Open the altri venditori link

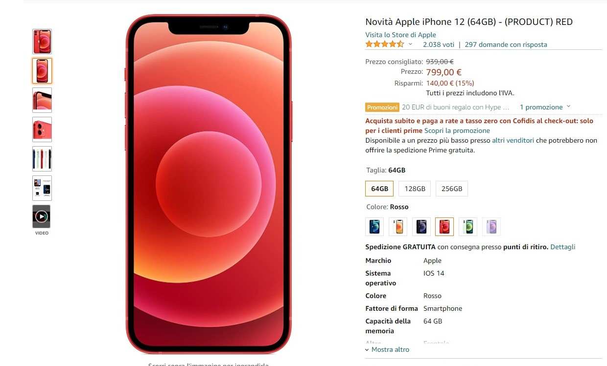coord(513,140)
